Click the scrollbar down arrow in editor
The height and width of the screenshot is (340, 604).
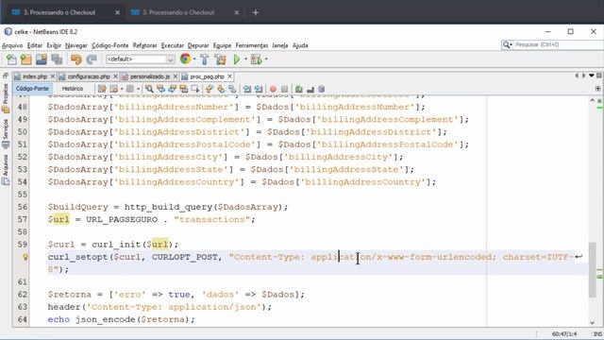[593, 323]
